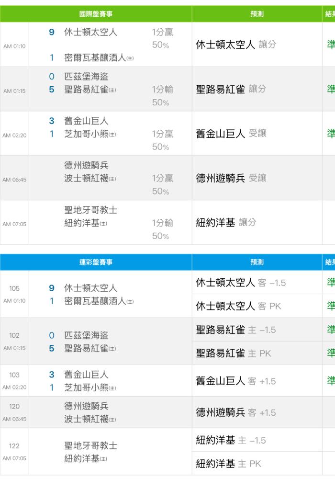Click the 預測 header in the green international table

pos(257,14)
